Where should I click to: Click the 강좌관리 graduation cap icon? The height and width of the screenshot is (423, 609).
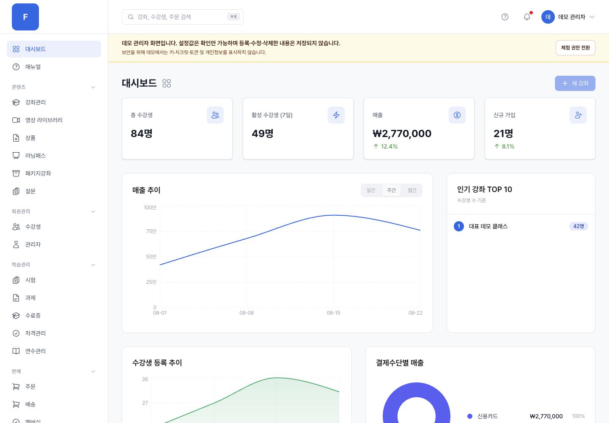(x=16, y=102)
